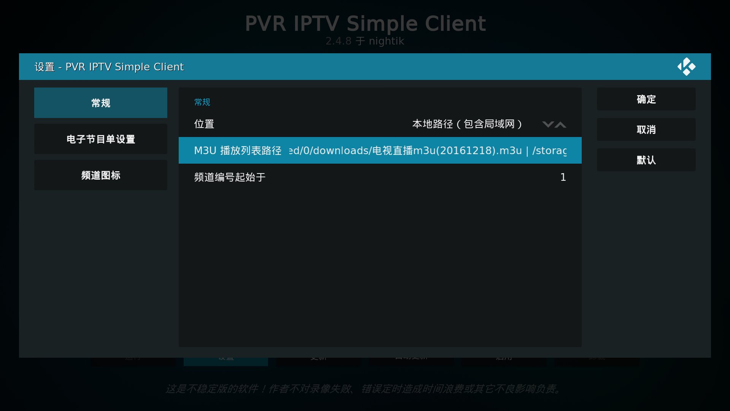Select 电子节目单设置 EPG settings tab
The width and height of the screenshot is (730, 411).
(x=101, y=139)
